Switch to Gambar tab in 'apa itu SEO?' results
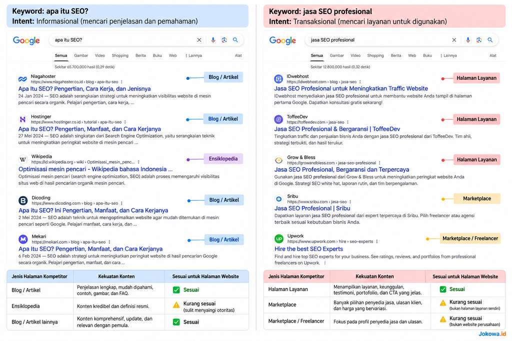This screenshot has width=512, height=341. pos(81,55)
